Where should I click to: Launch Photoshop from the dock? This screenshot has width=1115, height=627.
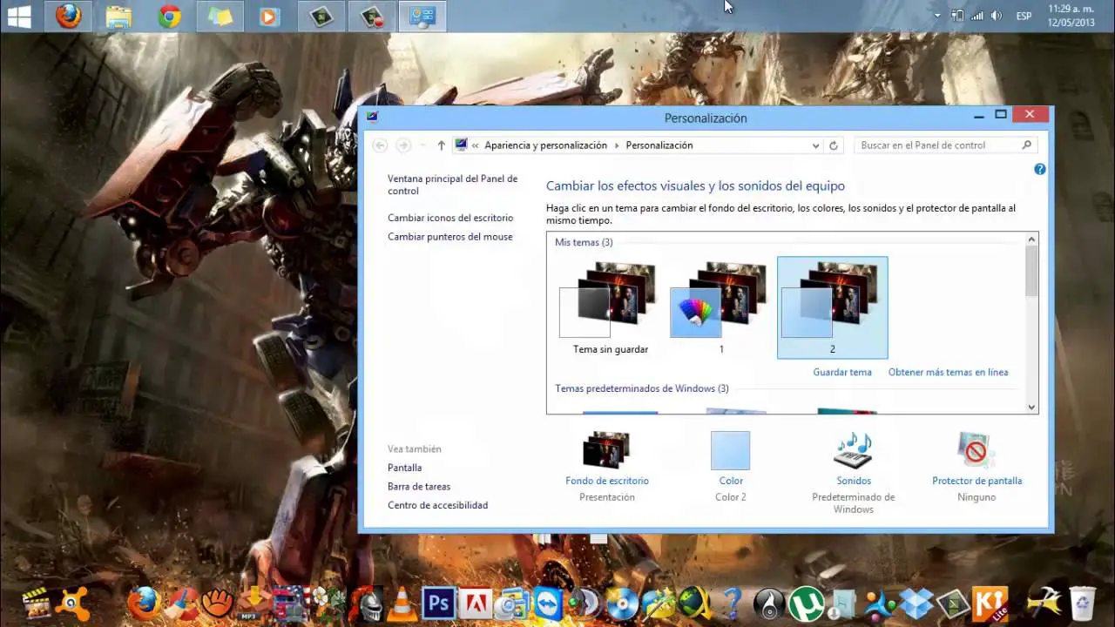click(438, 603)
